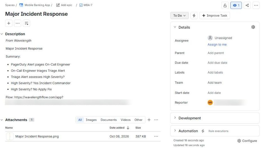Click the attachments count badge
This screenshot has height=148, width=261.
click(31, 120)
